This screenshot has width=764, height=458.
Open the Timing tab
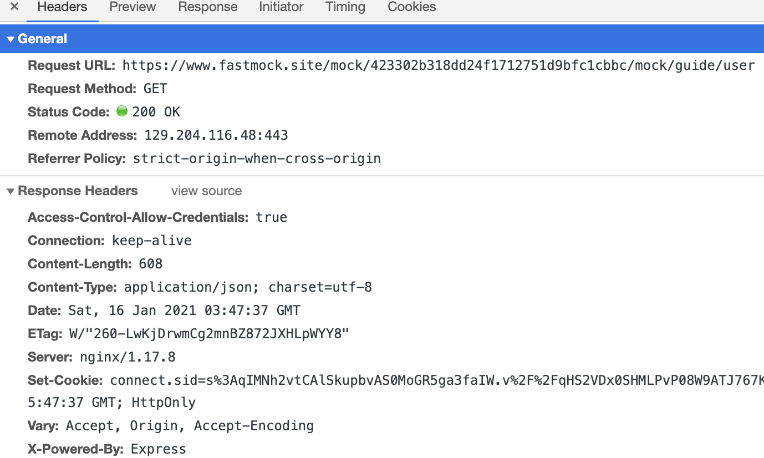(344, 7)
